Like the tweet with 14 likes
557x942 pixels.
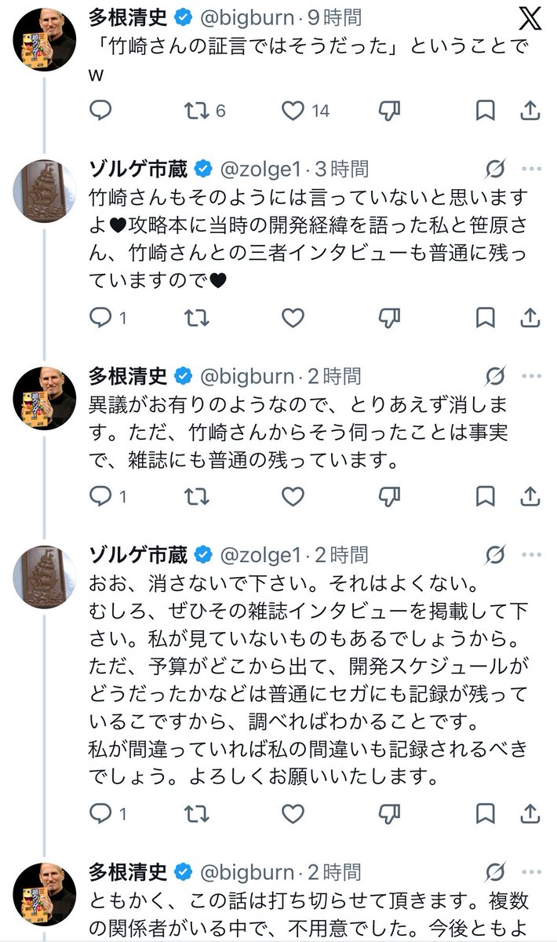tap(293, 111)
